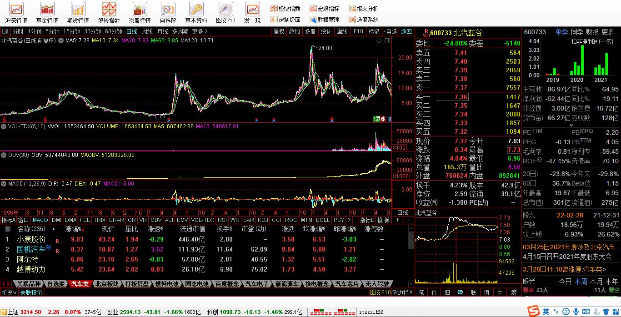Switch to 北京板块 tab
This screenshot has width=621, height=317.
click(107, 284)
